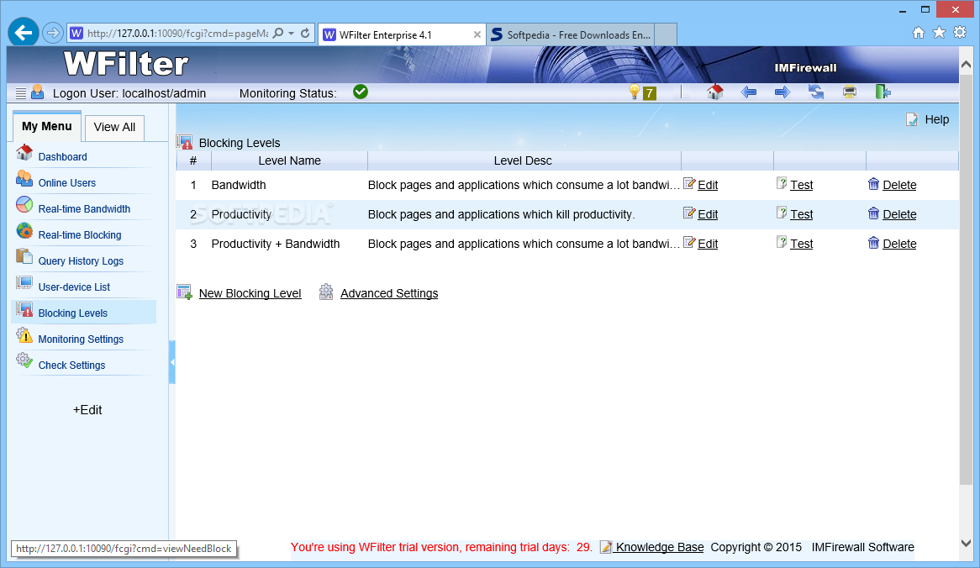The width and height of the screenshot is (980, 568).
Task: Delete the Productivity blocking level
Action: [x=899, y=214]
